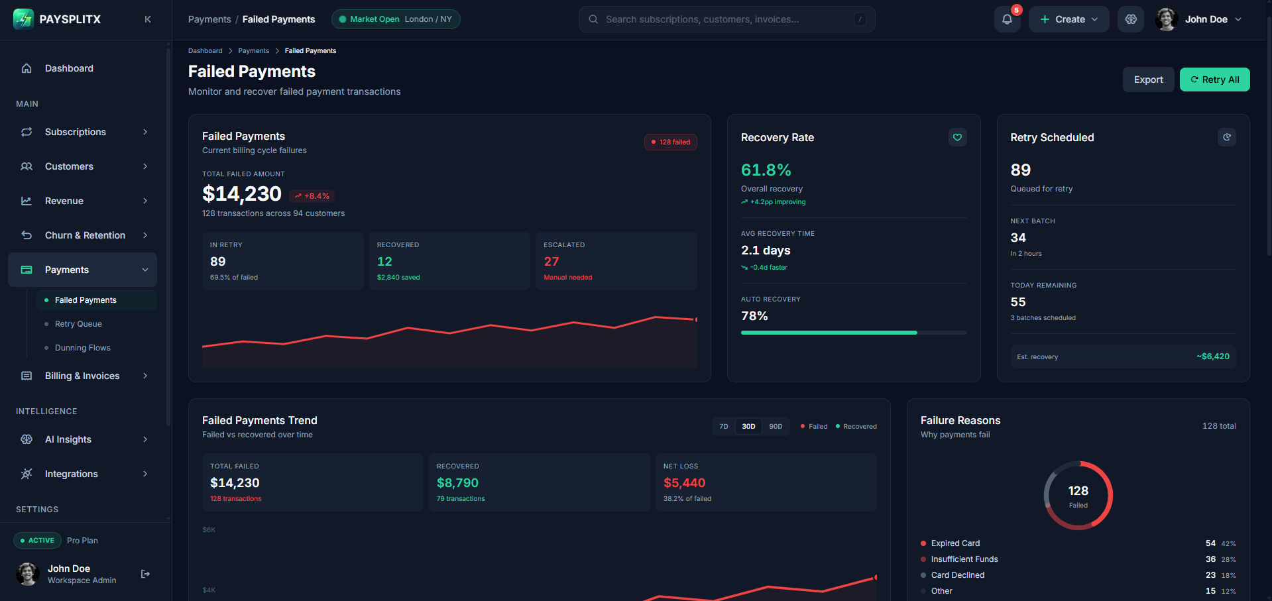Click the Dashboard home icon
Image resolution: width=1272 pixels, height=601 pixels.
point(27,68)
